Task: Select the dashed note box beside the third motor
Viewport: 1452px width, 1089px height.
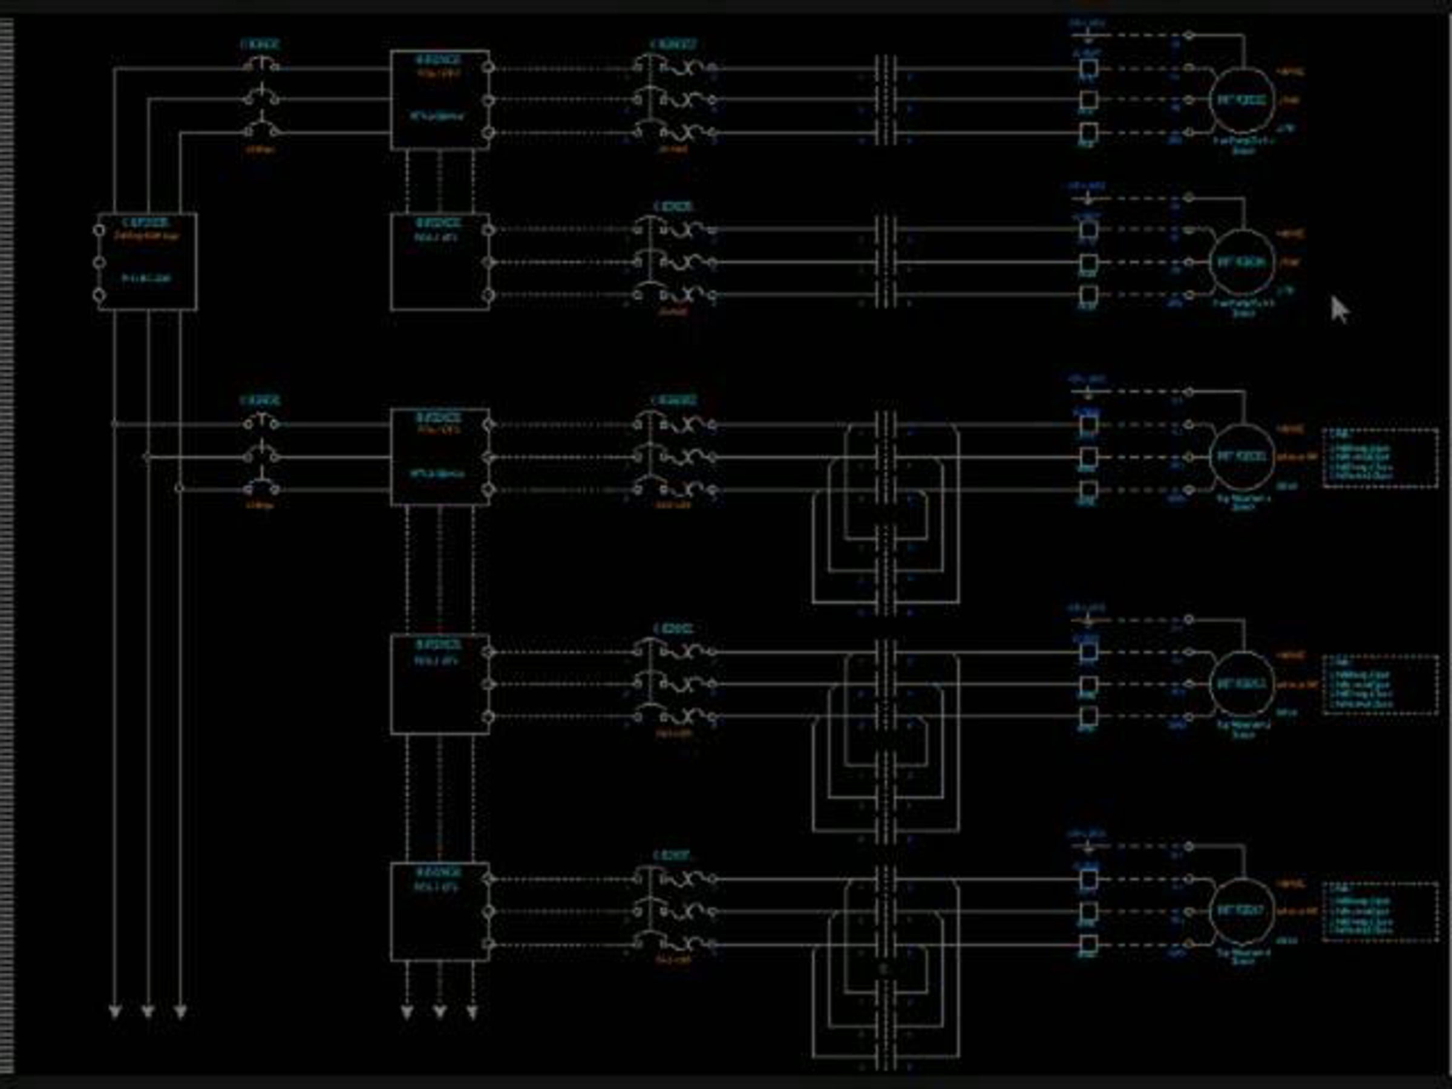Action: tap(1381, 458)
